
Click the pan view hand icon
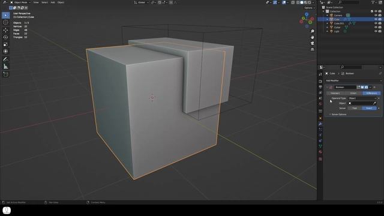pos(312,37)
